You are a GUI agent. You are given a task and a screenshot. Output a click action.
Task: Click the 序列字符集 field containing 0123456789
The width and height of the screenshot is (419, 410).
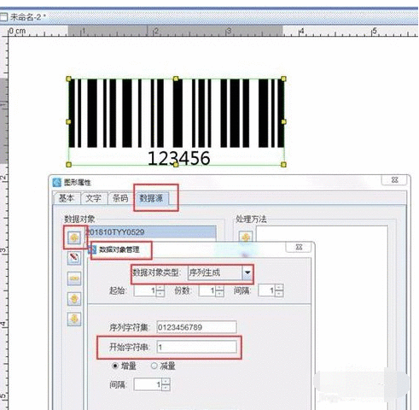tap(196, 327)
